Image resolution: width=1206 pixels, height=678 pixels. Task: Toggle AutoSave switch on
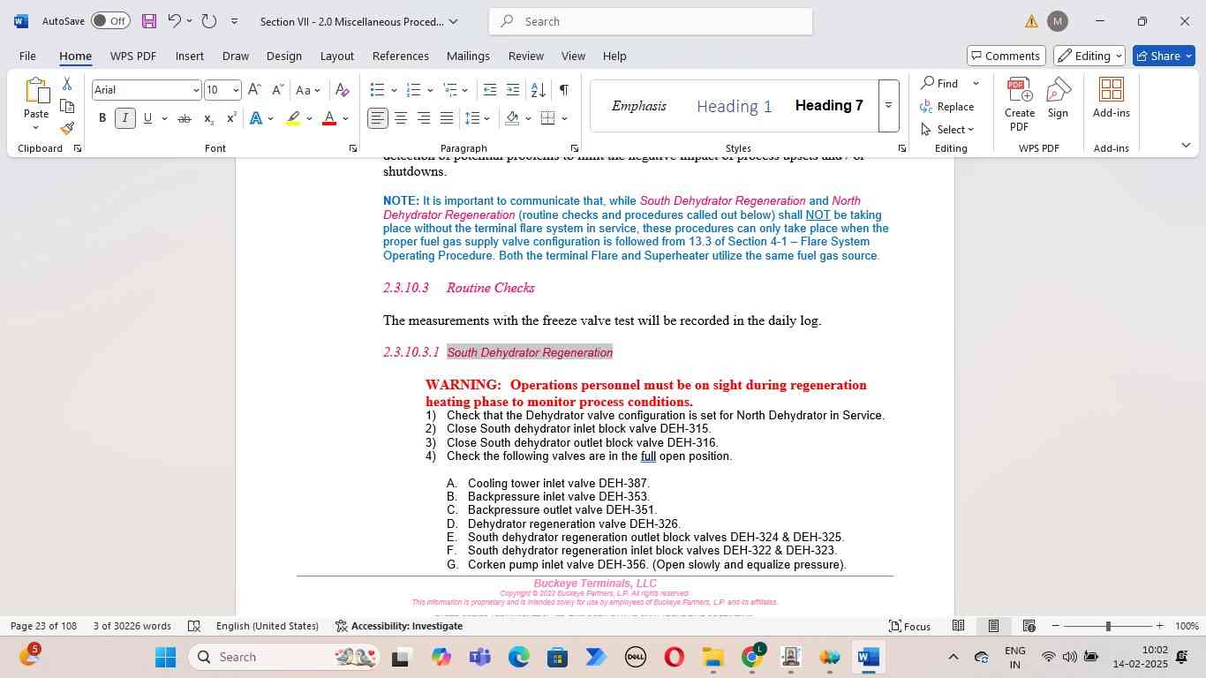(x=110, y=21)
